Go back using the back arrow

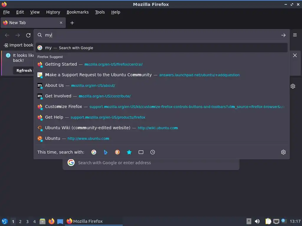[x=7, y=35]
